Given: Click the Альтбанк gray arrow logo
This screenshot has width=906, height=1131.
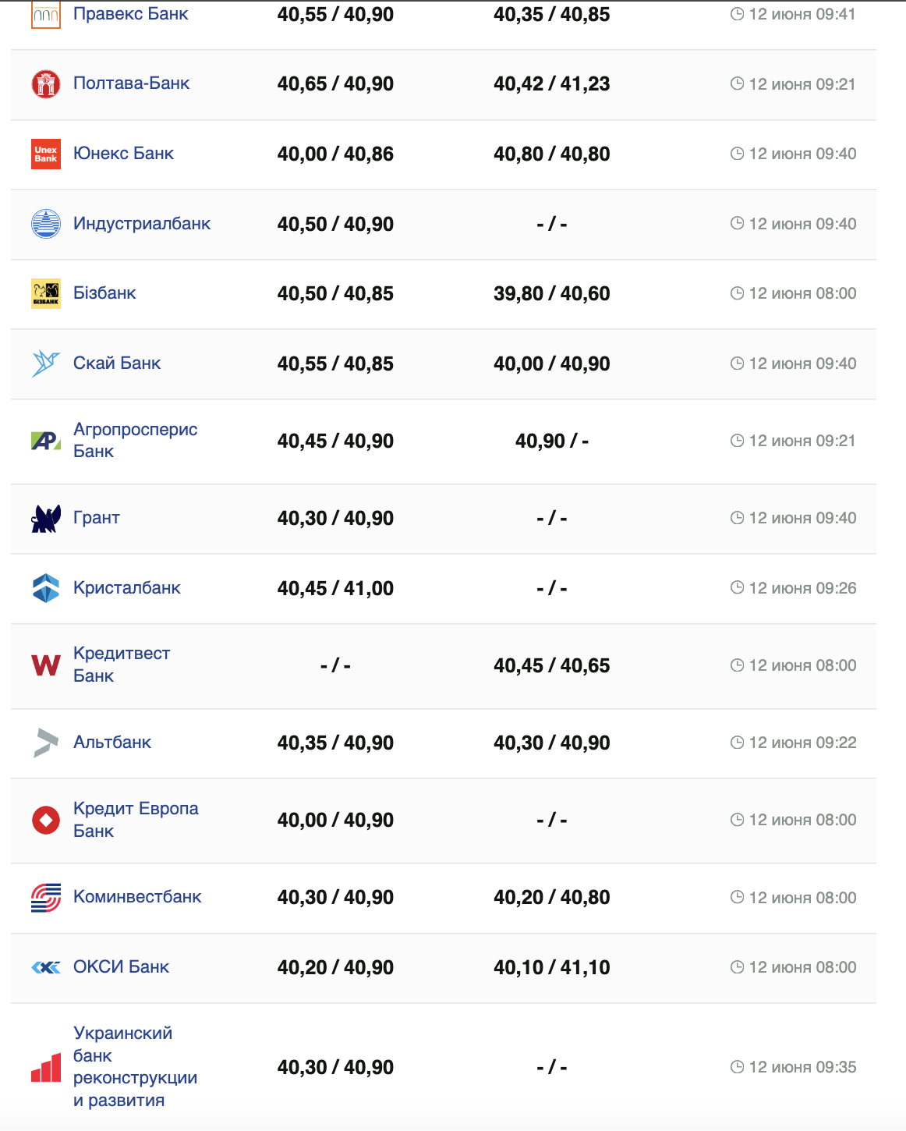Looking at the screenshot, I should point(46,743).
